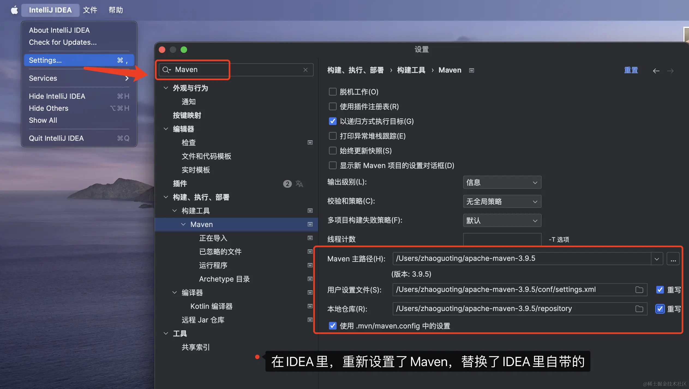689x389 pixels.
Task: Choose Settings... in the app menu
Action: (x=79, y=60)
